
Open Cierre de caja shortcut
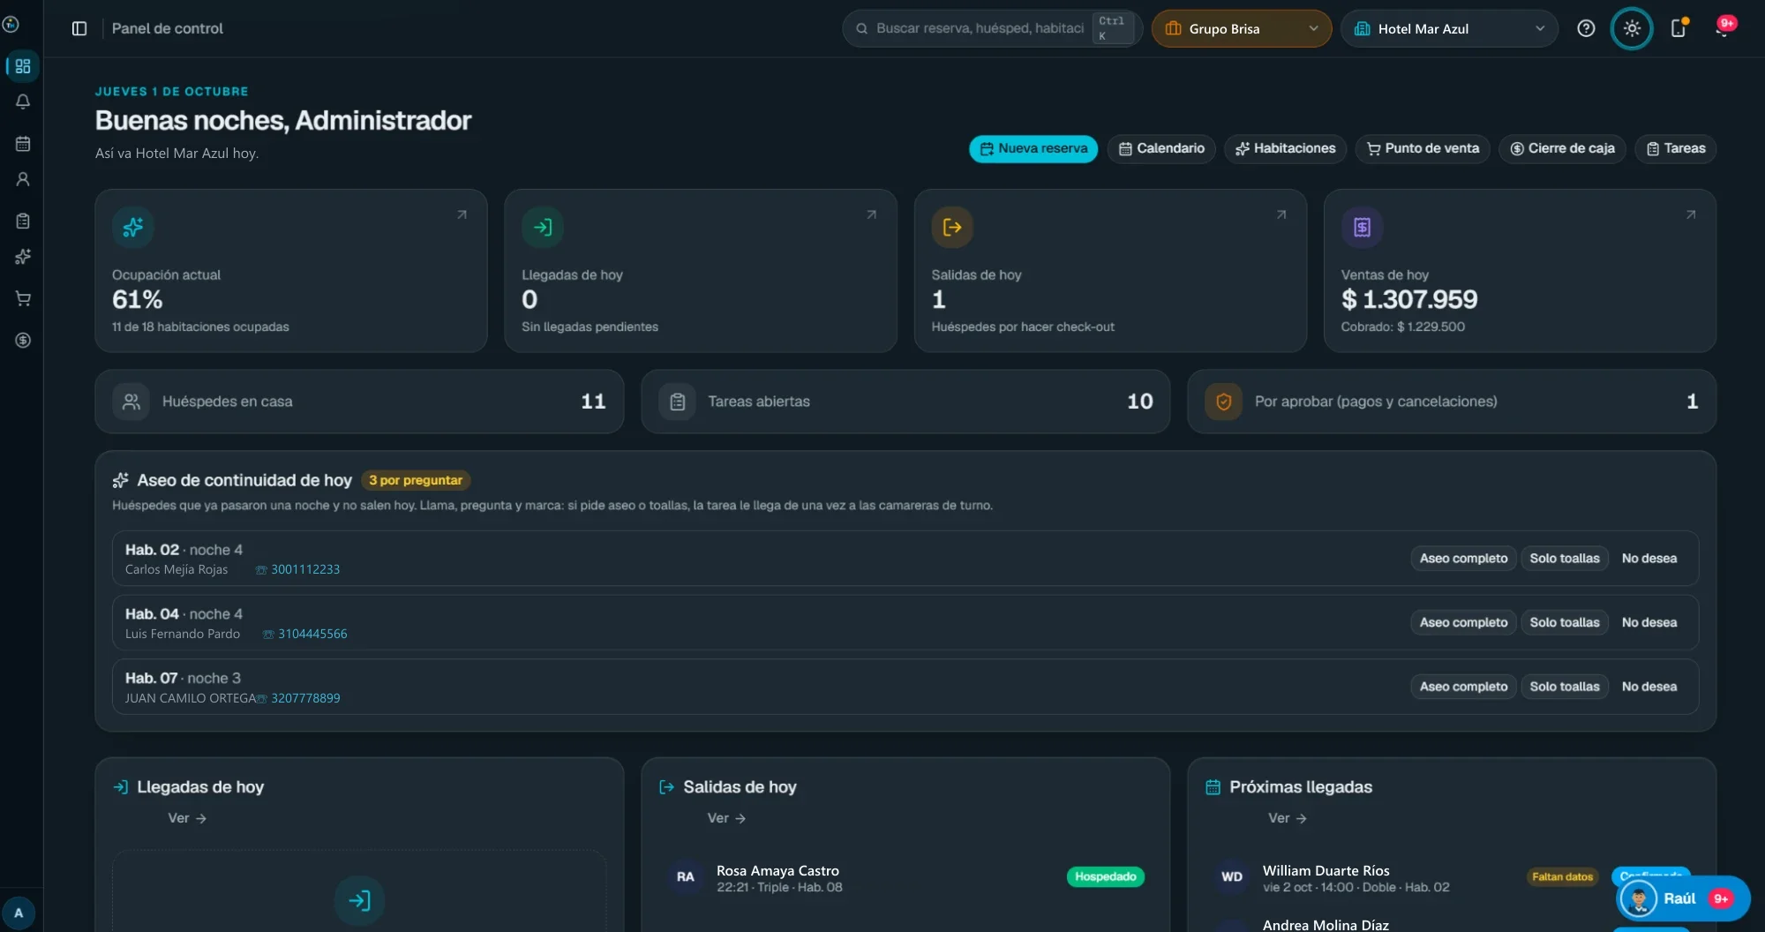(1562, 148)
